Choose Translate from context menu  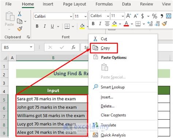(x=123, y=125)
